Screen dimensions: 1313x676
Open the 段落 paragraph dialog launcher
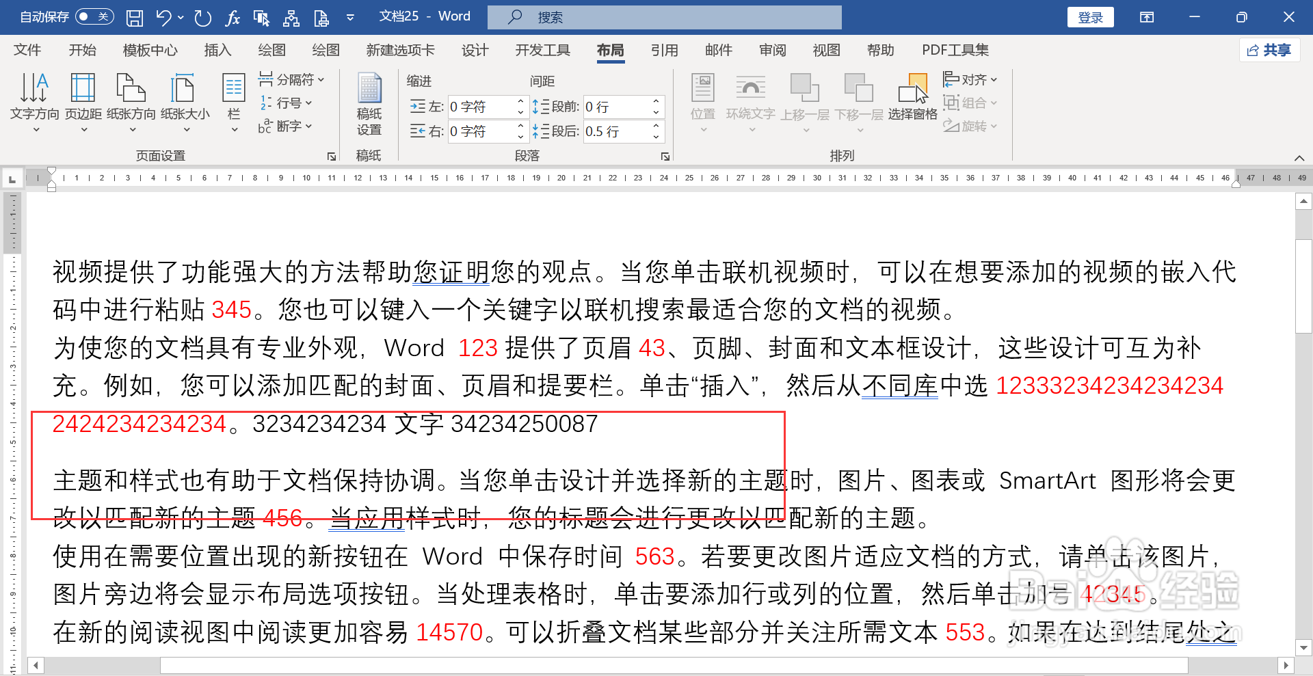click(665, 157)
